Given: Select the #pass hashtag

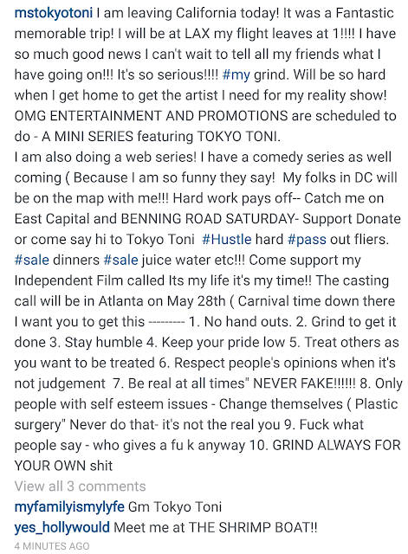Looking at the screenshot, I should click(307, 239).
